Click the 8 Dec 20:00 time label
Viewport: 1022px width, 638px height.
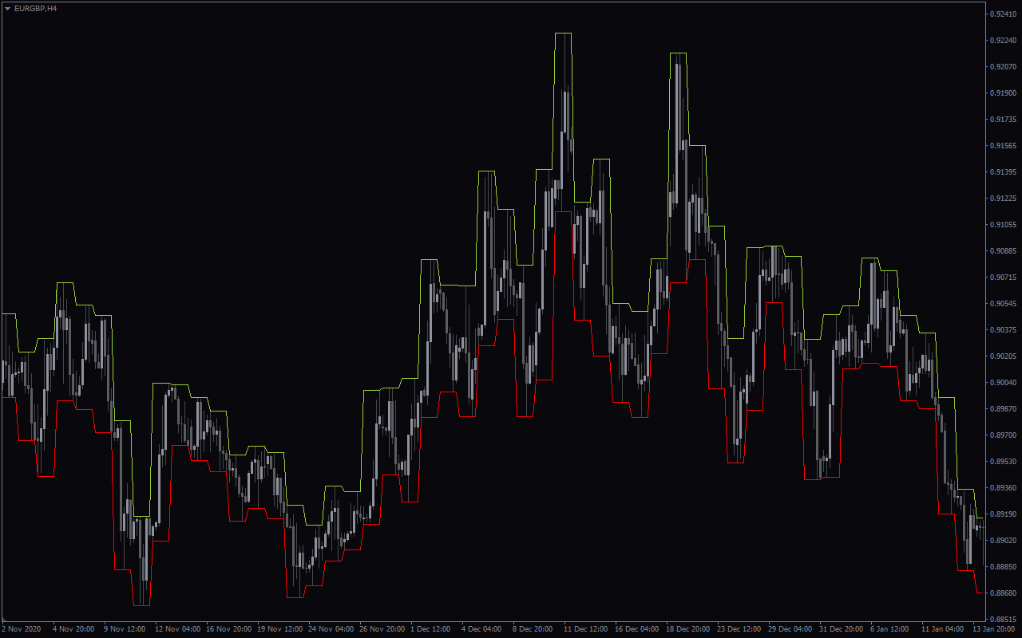[x=534, y=628]
